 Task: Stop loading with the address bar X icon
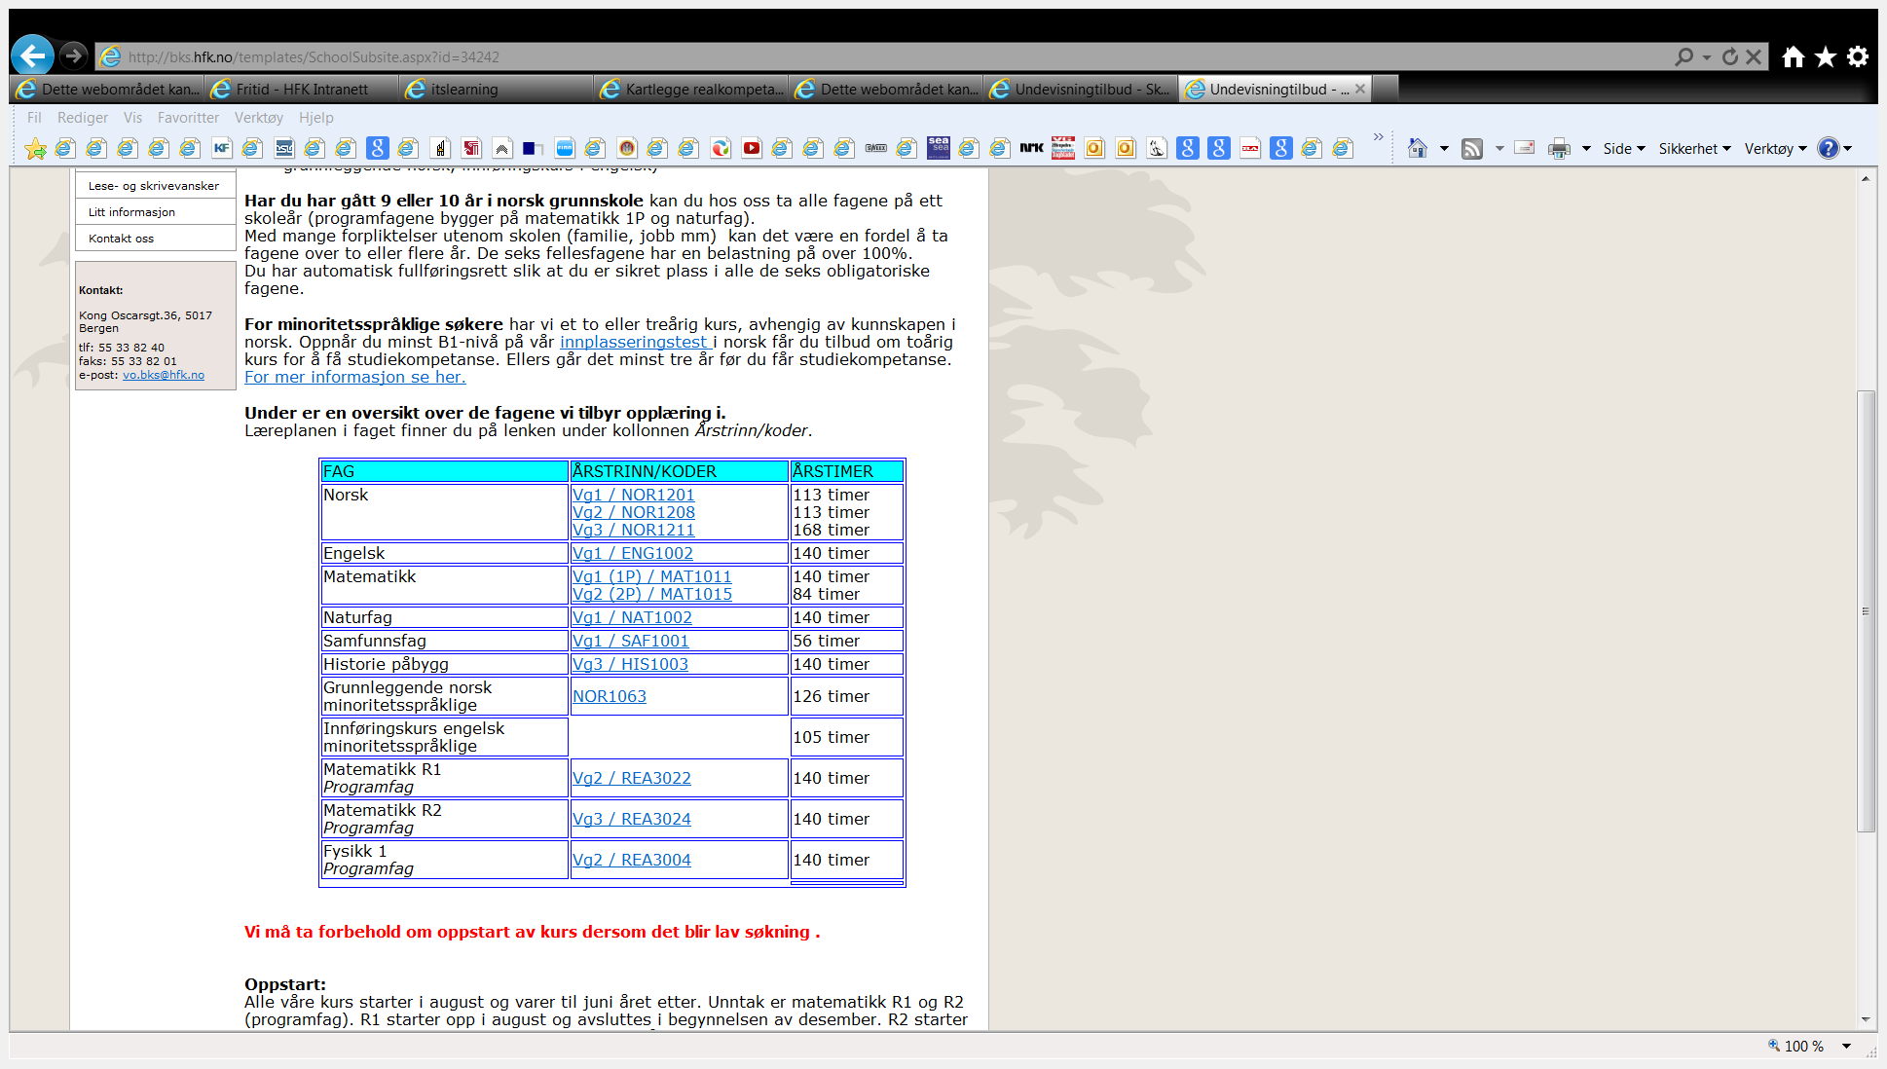tap(1754, 56)
